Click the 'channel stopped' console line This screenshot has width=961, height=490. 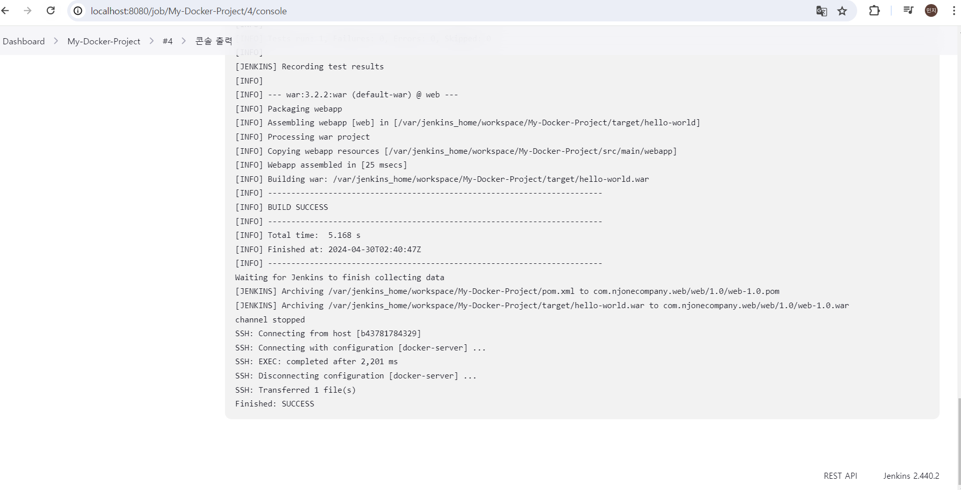(270, 320)
